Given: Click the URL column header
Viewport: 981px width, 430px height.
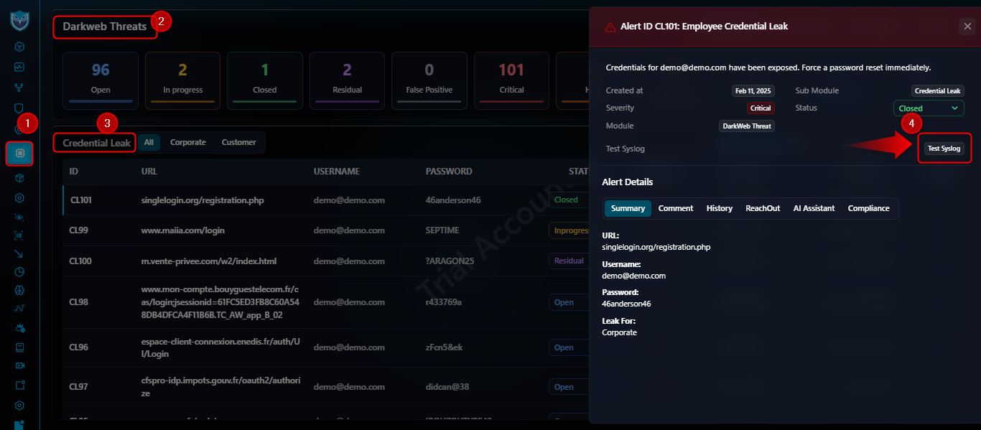Looking at the screenshot, I should click(149, 172).
